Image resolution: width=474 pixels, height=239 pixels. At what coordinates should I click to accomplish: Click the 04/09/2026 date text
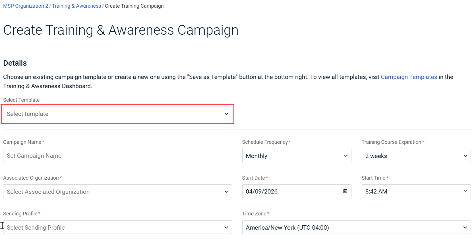(262, 192)
